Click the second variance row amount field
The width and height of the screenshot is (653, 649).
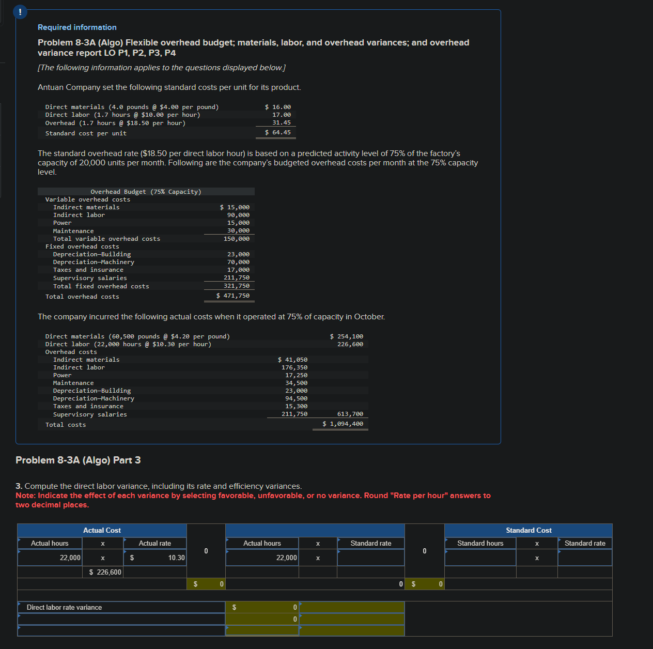pos(262,619)
